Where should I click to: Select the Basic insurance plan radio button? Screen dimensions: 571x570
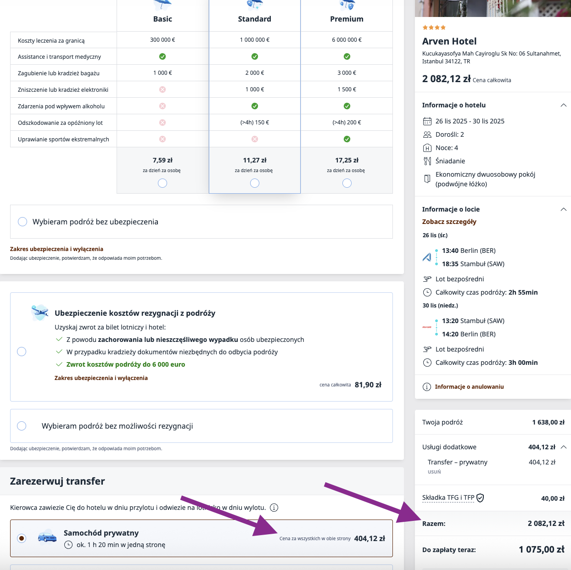(x=162, y=183)
